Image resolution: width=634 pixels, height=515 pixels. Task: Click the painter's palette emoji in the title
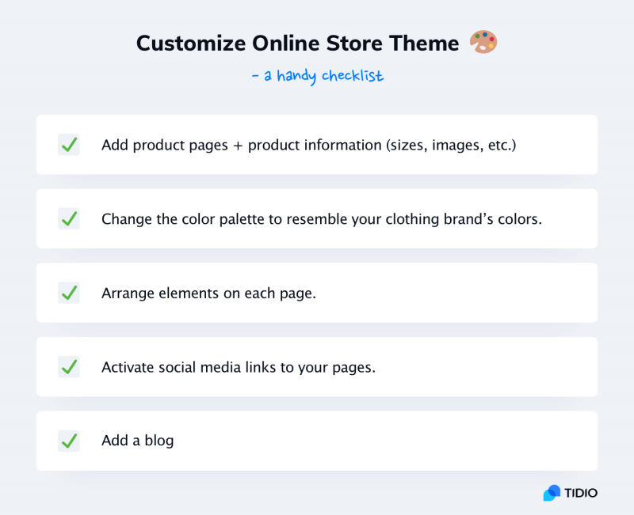point(483,43)
